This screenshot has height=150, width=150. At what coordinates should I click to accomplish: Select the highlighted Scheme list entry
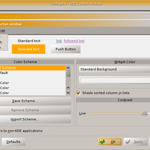(33, 68)
